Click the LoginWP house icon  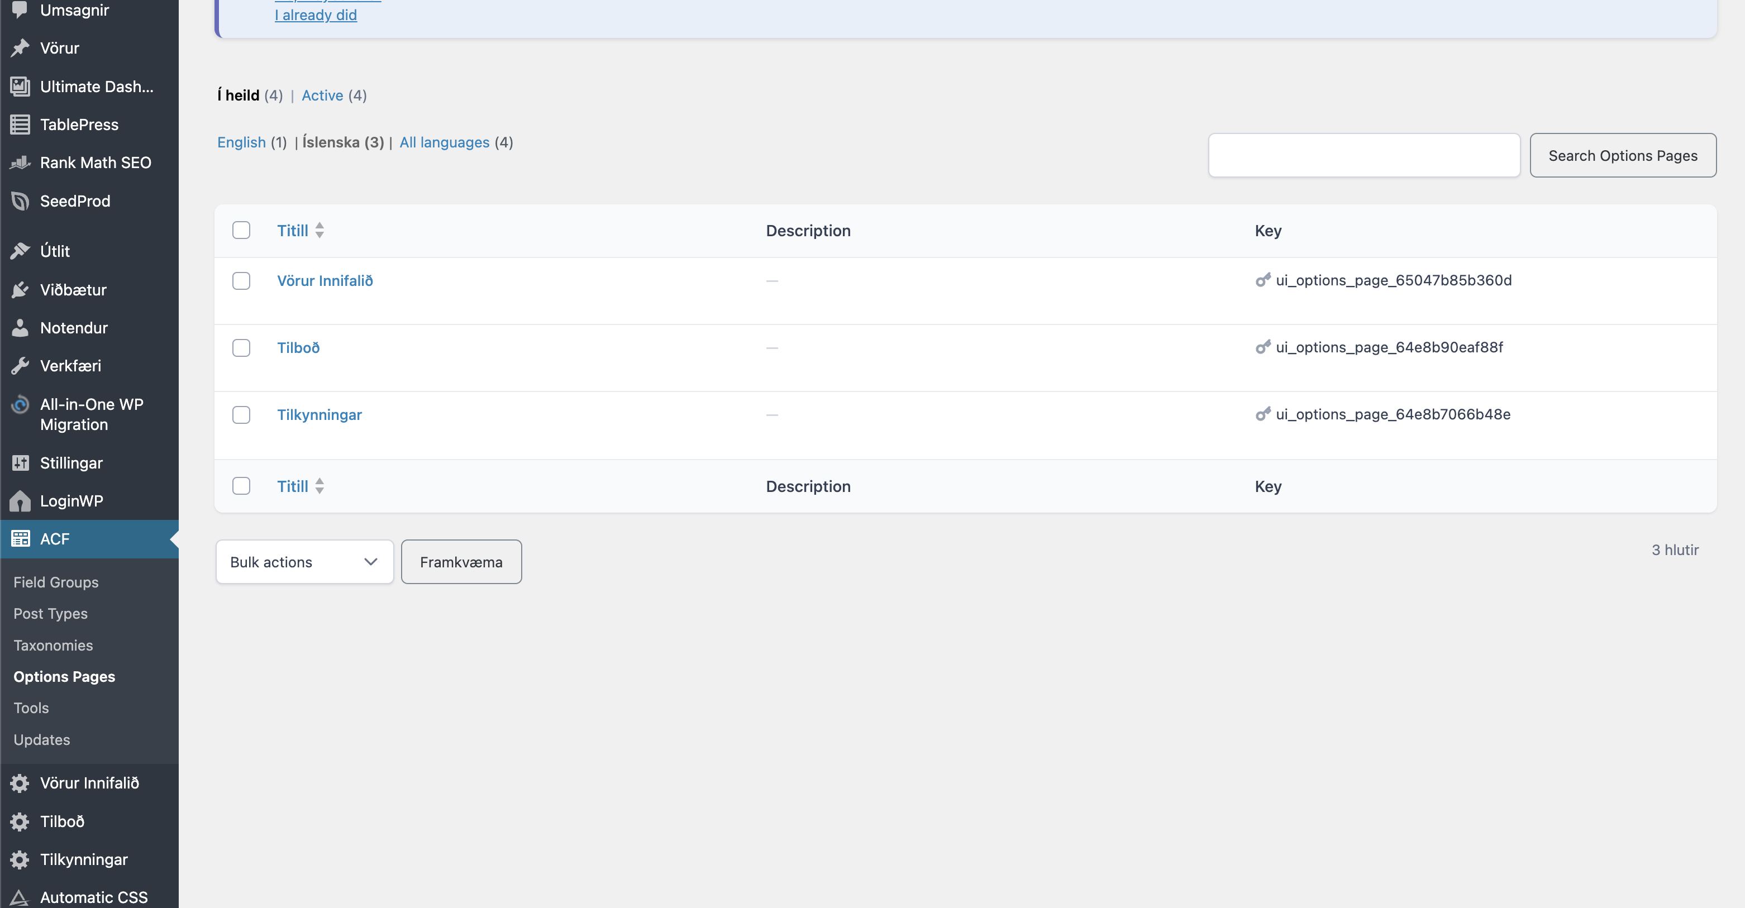[20, 501]
